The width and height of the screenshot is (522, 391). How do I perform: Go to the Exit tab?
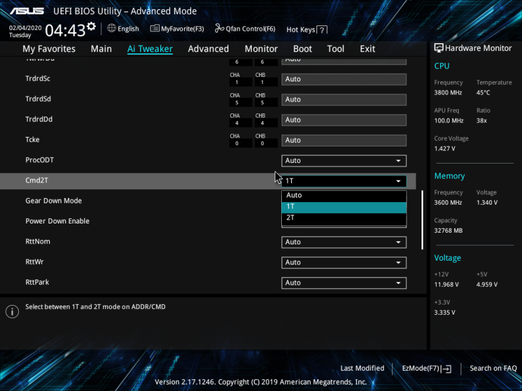click(x=367, y=49)
